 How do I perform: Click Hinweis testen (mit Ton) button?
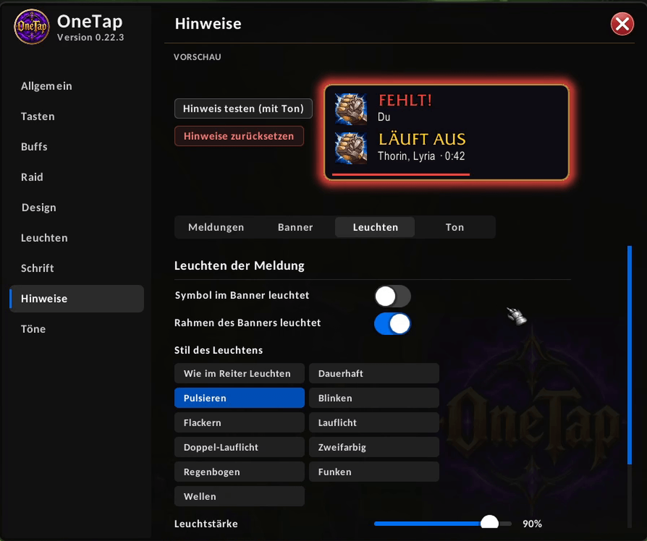[x=243, y=108]
